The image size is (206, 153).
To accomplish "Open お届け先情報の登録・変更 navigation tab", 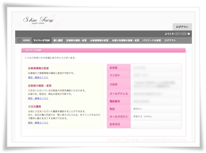I will coord(126,40).
